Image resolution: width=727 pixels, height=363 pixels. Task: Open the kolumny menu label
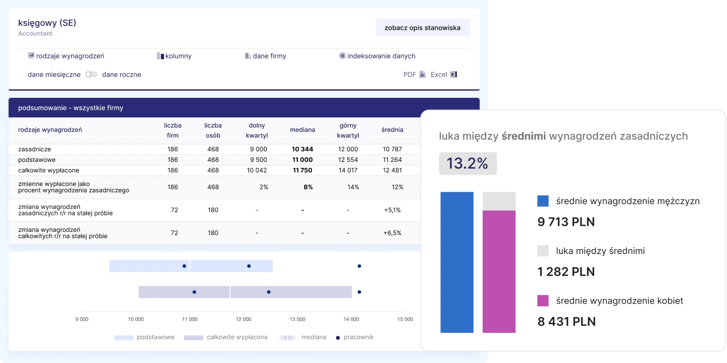(x=179, y=56)
